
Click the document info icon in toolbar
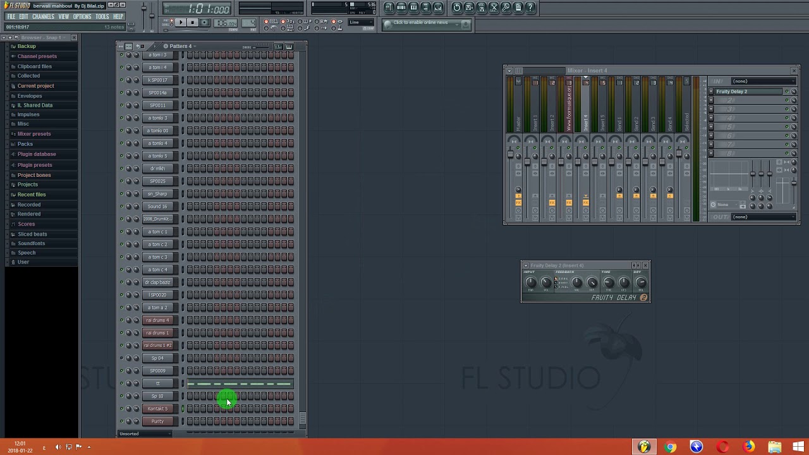point(518,8)
